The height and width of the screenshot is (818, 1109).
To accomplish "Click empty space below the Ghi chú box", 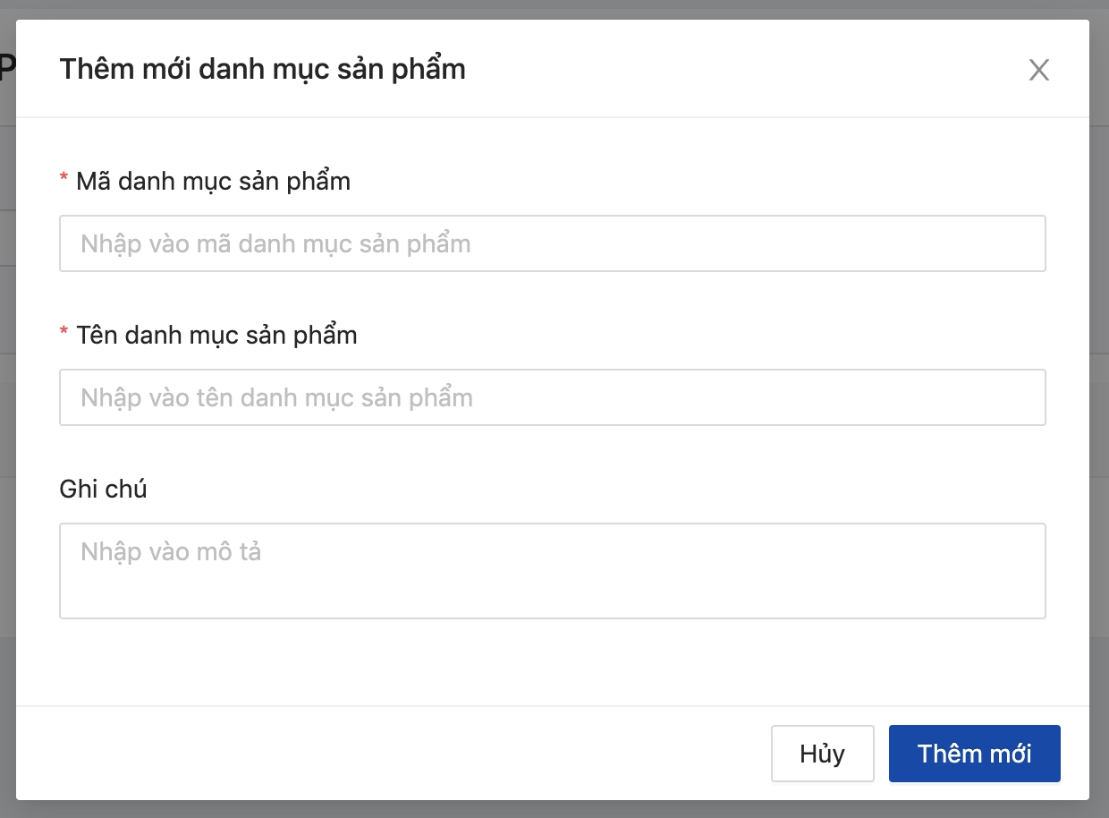I will pos(552,662).
